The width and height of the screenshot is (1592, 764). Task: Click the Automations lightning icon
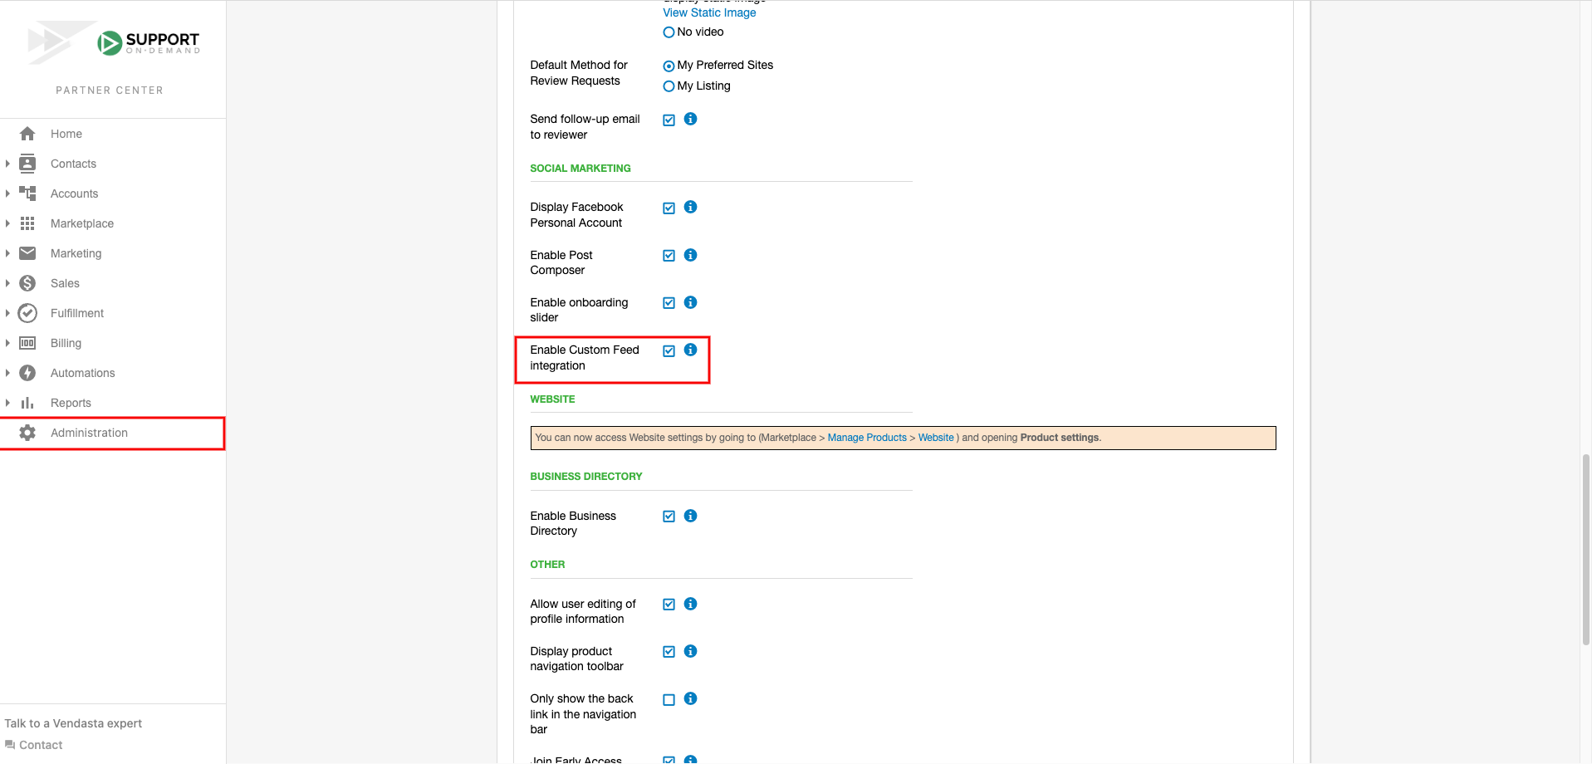coord(27,373)
